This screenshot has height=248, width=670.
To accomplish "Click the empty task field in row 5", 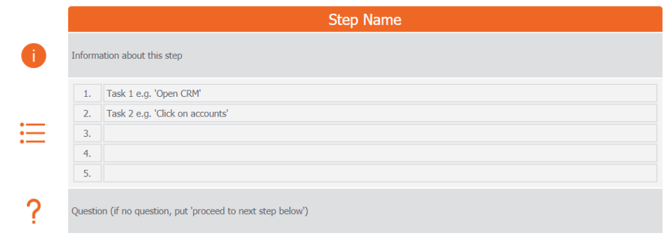I will pos(380,173).
